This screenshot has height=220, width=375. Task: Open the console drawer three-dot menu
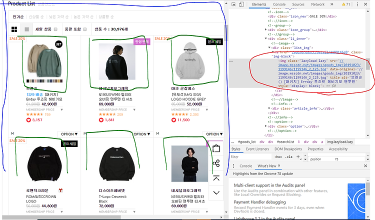(x=233, y=166)
